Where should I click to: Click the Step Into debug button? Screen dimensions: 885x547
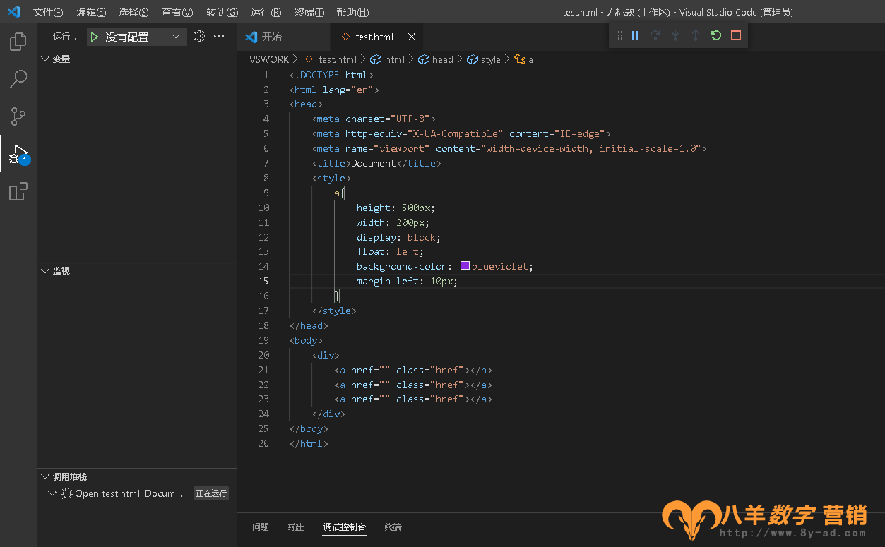pyautogui.click(x=675, y=35)
